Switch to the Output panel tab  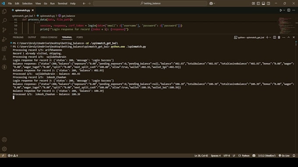pos(32,37)
